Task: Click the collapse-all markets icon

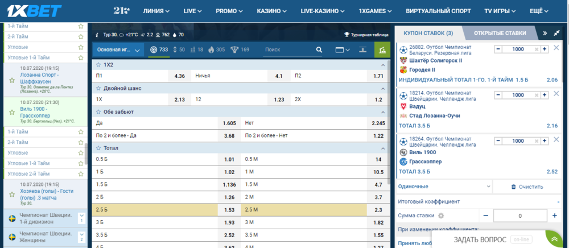Action: (362, 49)
